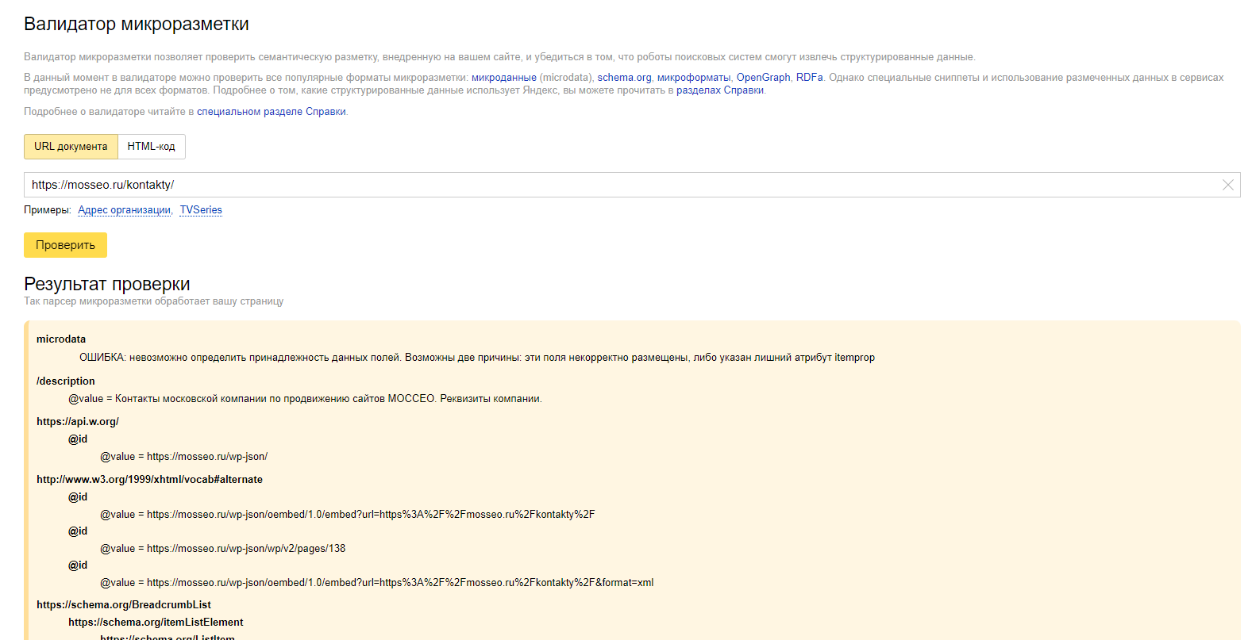The width and height of the screenshot is (1252, 640).
Task: Select the wp-json/ value line
Action: 183,457
